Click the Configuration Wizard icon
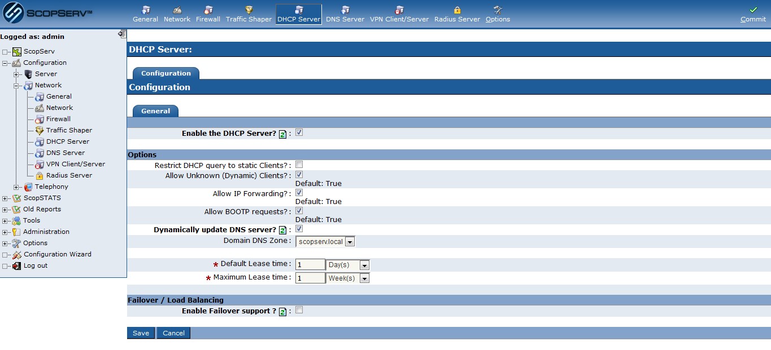This screenshot has width=771, height=350. 17,254
